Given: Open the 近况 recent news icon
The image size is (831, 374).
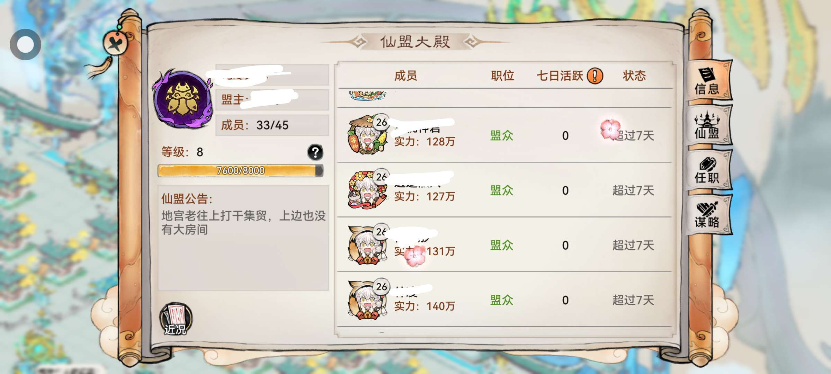Looking at the screenshot, I should (x=176, y=319).
